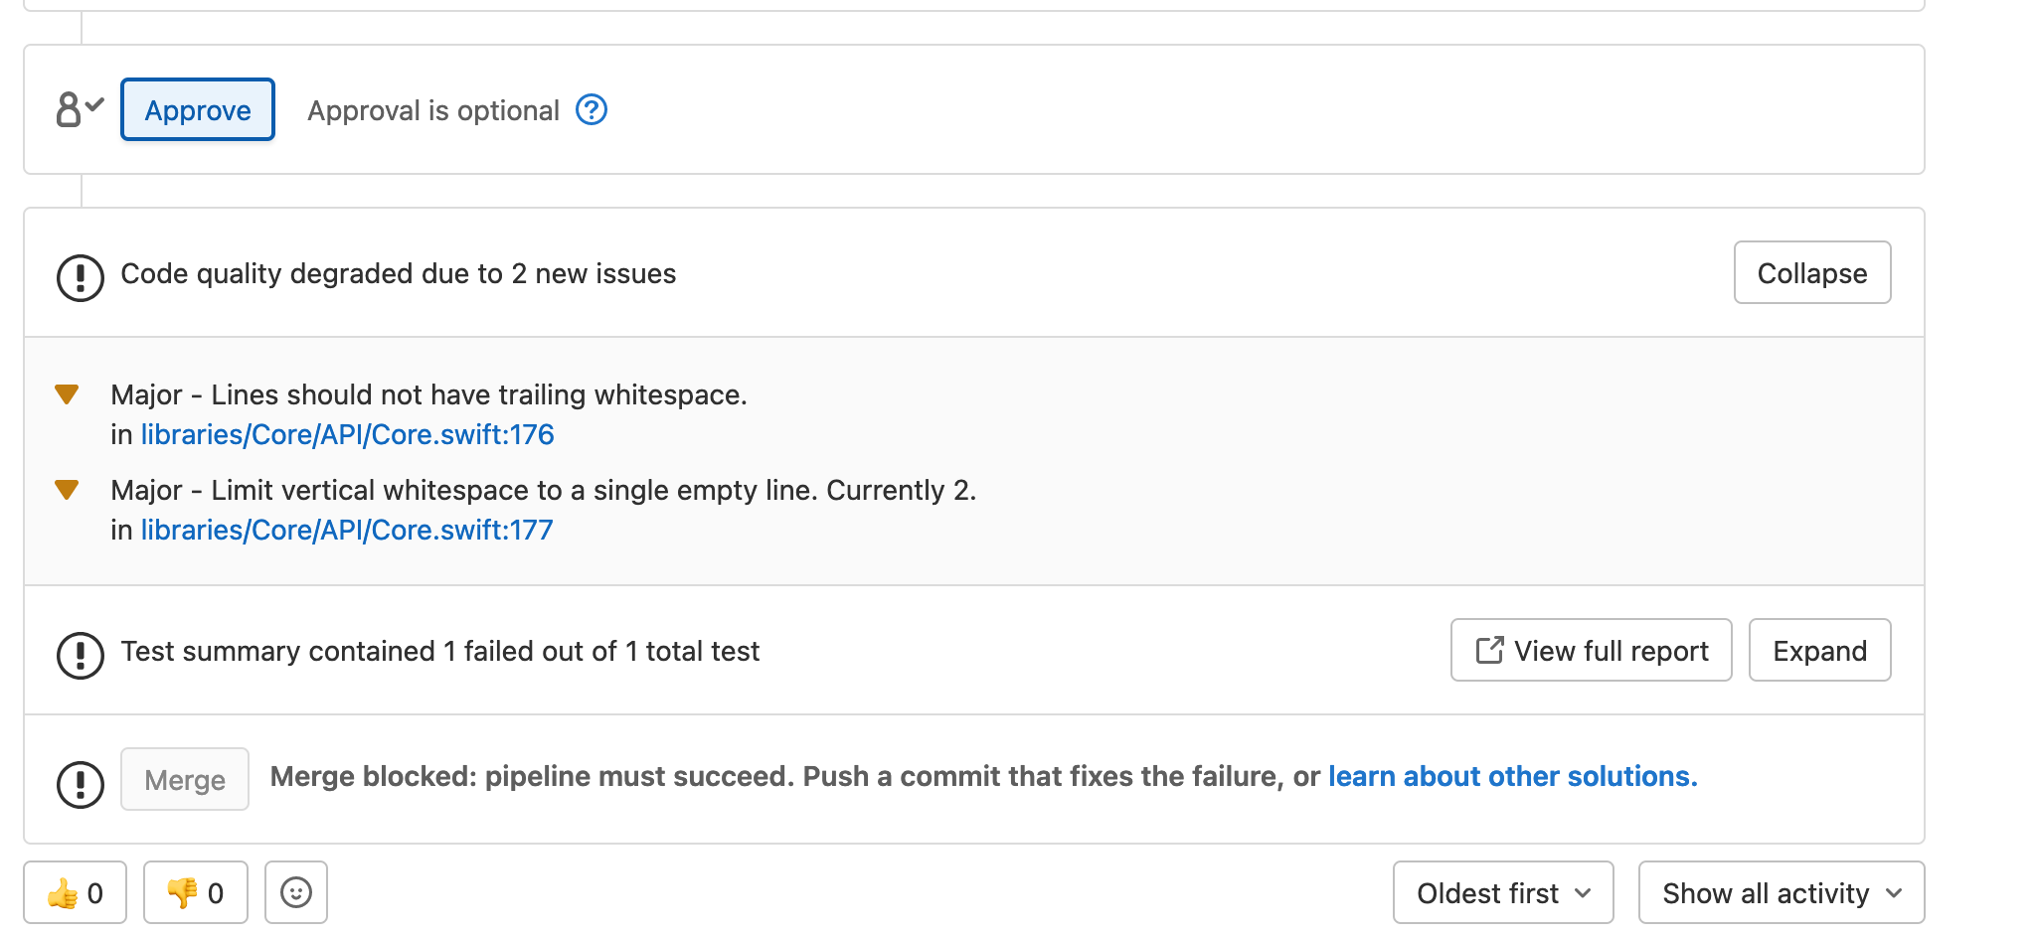Viewport: 2038px width, 936px height.
Task: Toggle the thumbs up reaction
Action: pyautogui.click(x=75, y=892)
